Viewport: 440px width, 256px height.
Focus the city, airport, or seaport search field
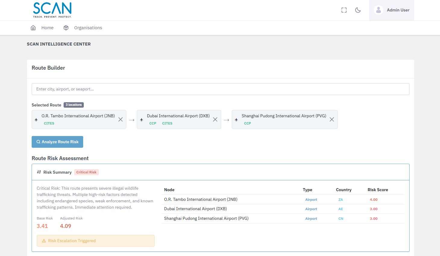220,89
